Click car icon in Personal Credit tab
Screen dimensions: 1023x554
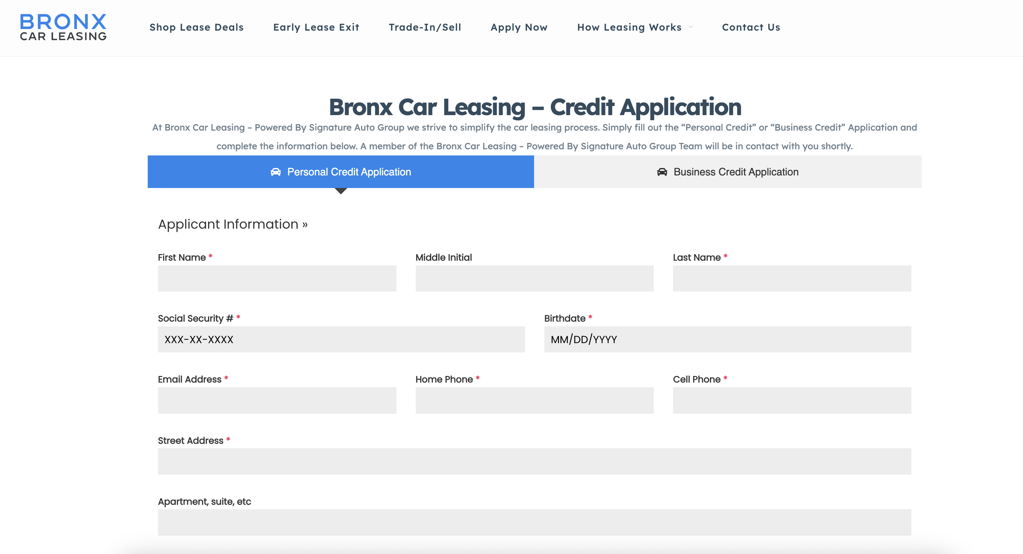[x=276, y=172]
